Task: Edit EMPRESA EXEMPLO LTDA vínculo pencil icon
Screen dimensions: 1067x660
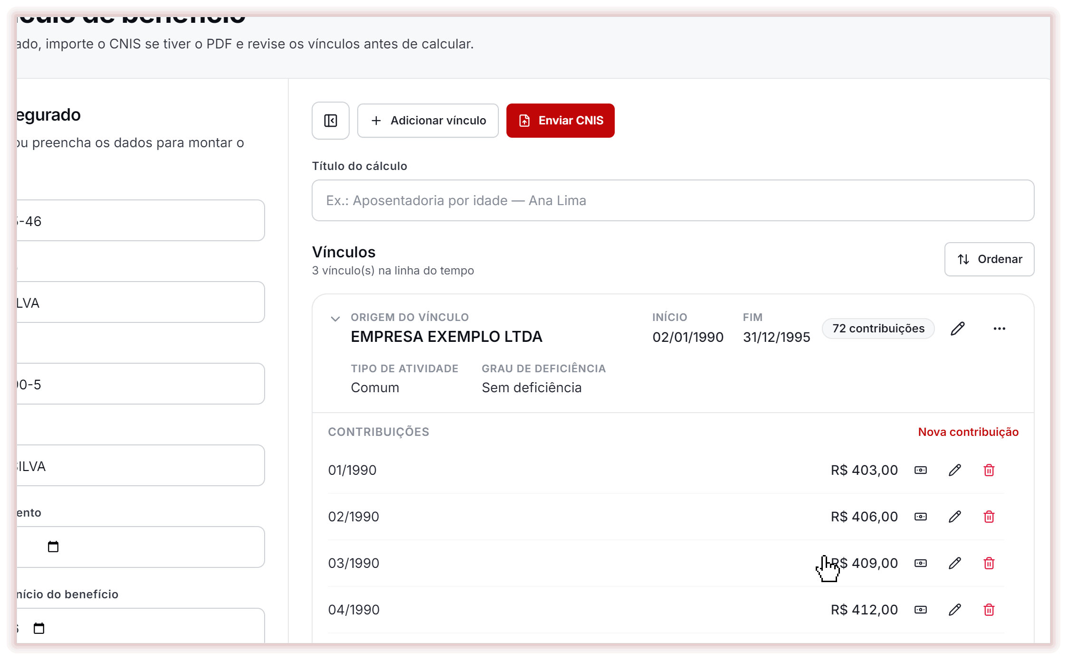Action: (x=958, y=329)
